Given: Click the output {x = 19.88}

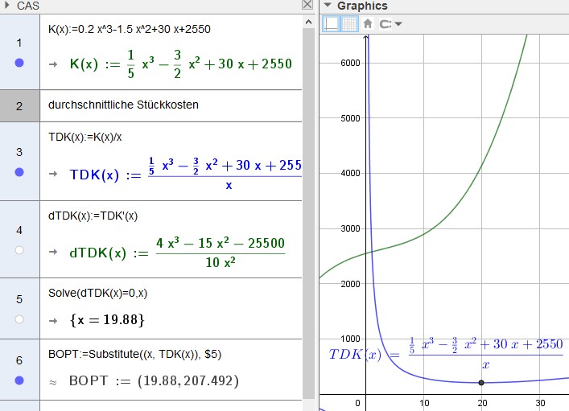Looking at the screenshot, I should point(107,319).
